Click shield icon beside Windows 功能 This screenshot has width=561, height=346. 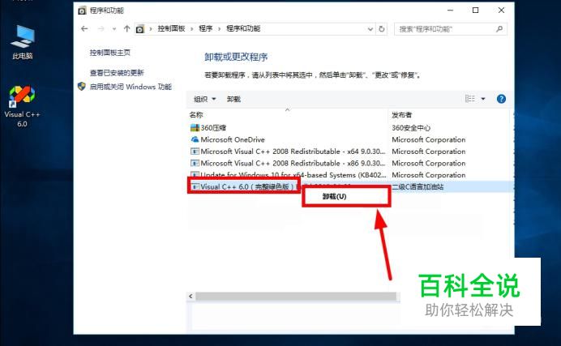click(82, 87)
